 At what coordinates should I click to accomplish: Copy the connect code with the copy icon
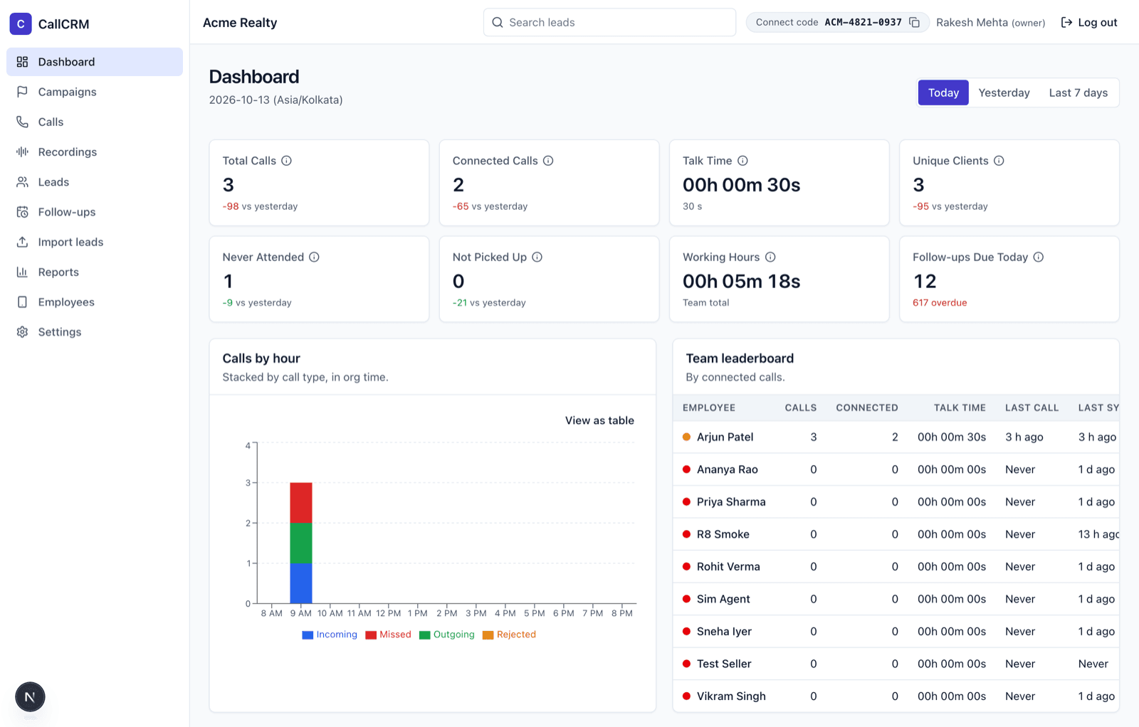point(915,23)
